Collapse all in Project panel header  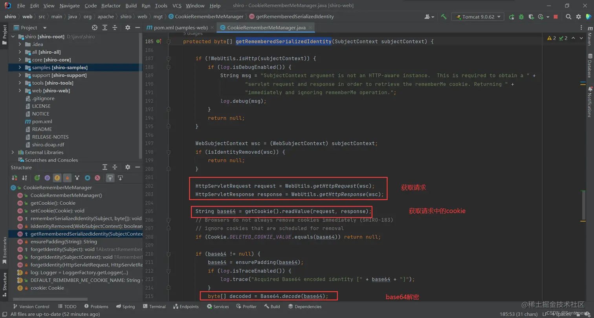coord(115,27)
